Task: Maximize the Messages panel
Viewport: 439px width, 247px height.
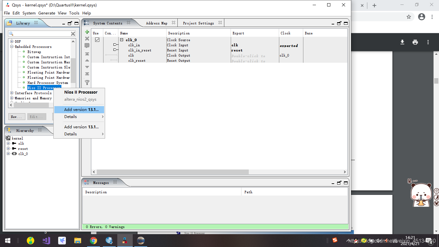Action: pos(346,183)
